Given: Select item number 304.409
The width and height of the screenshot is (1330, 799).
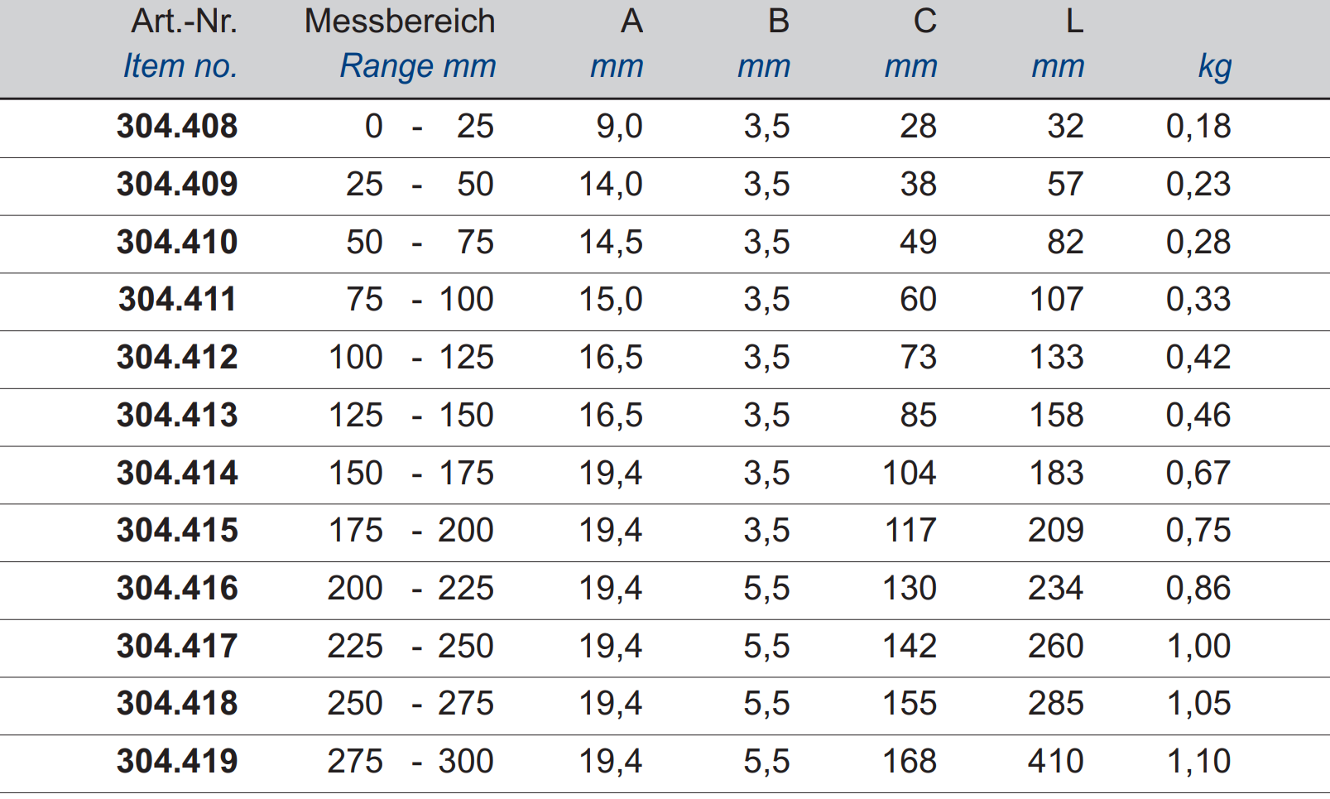Looking at the screenshot, I should (x=177, y=185).
